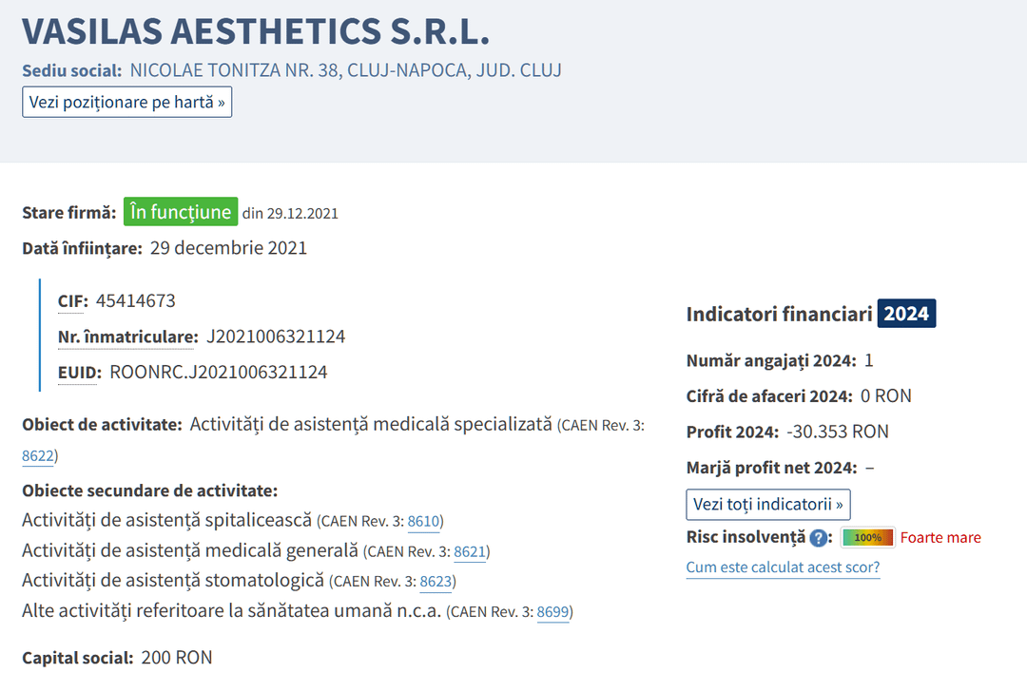Click the Nicolae Tonitza address text
Viewport: 1027px width, 692px height.
345,70
